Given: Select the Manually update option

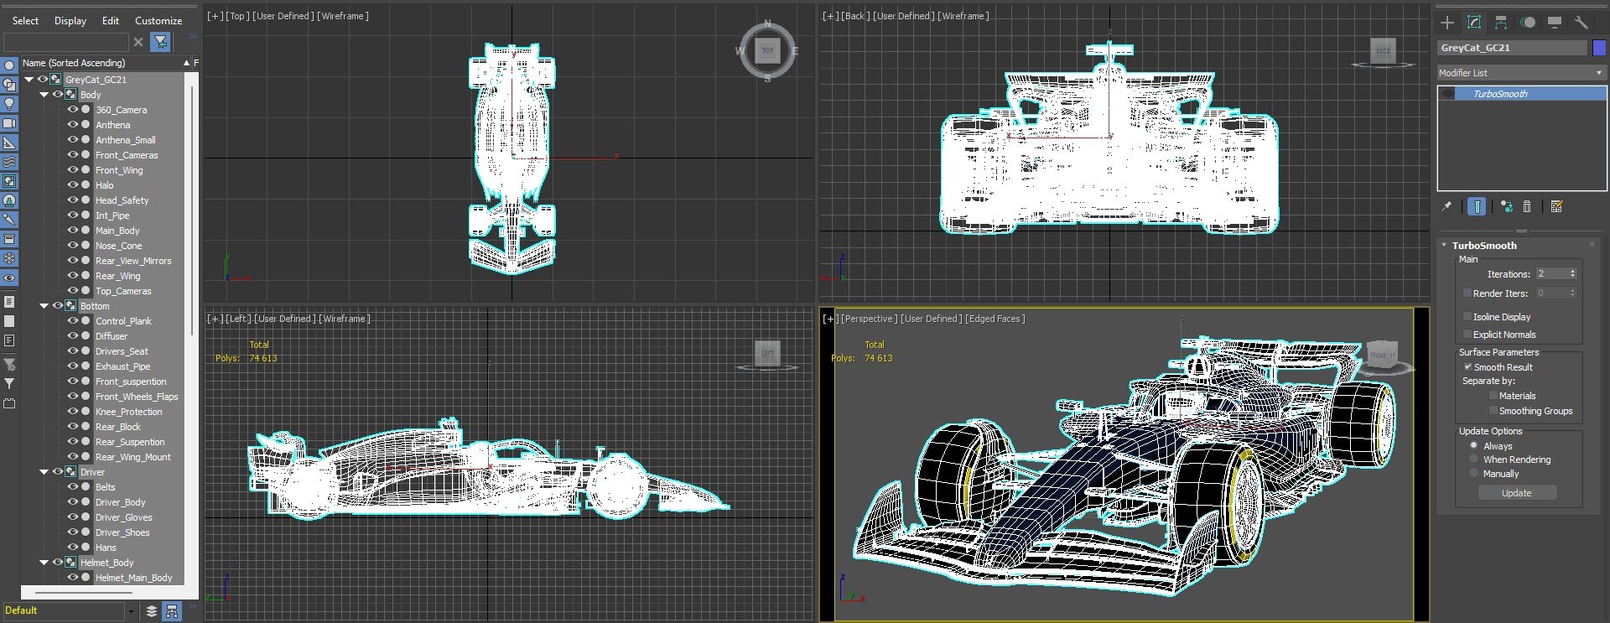Looking at the screenshot, I should 1473,474.
